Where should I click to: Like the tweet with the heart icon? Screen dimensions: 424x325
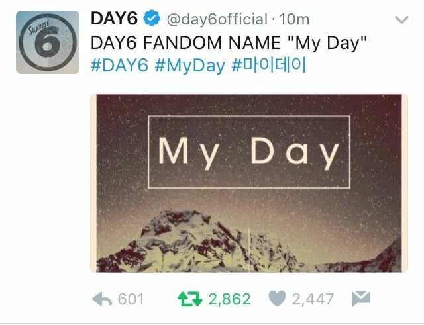tap(277, 299)
